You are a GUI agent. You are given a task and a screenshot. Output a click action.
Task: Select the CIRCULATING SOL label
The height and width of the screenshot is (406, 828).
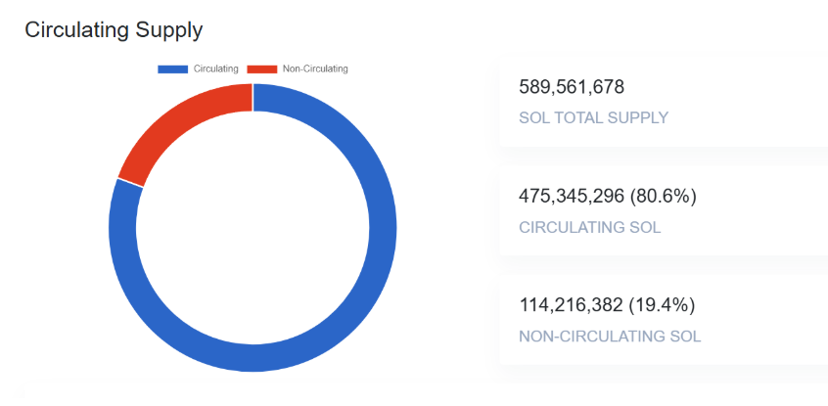(589, 227)
